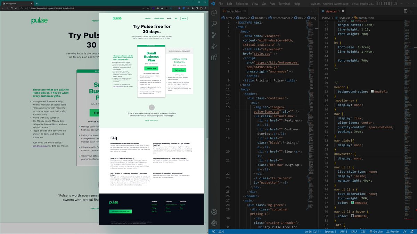Viewport: 417px width, 234px height.
Task: Open the View menu in VS Code
Action: (255, 3)
